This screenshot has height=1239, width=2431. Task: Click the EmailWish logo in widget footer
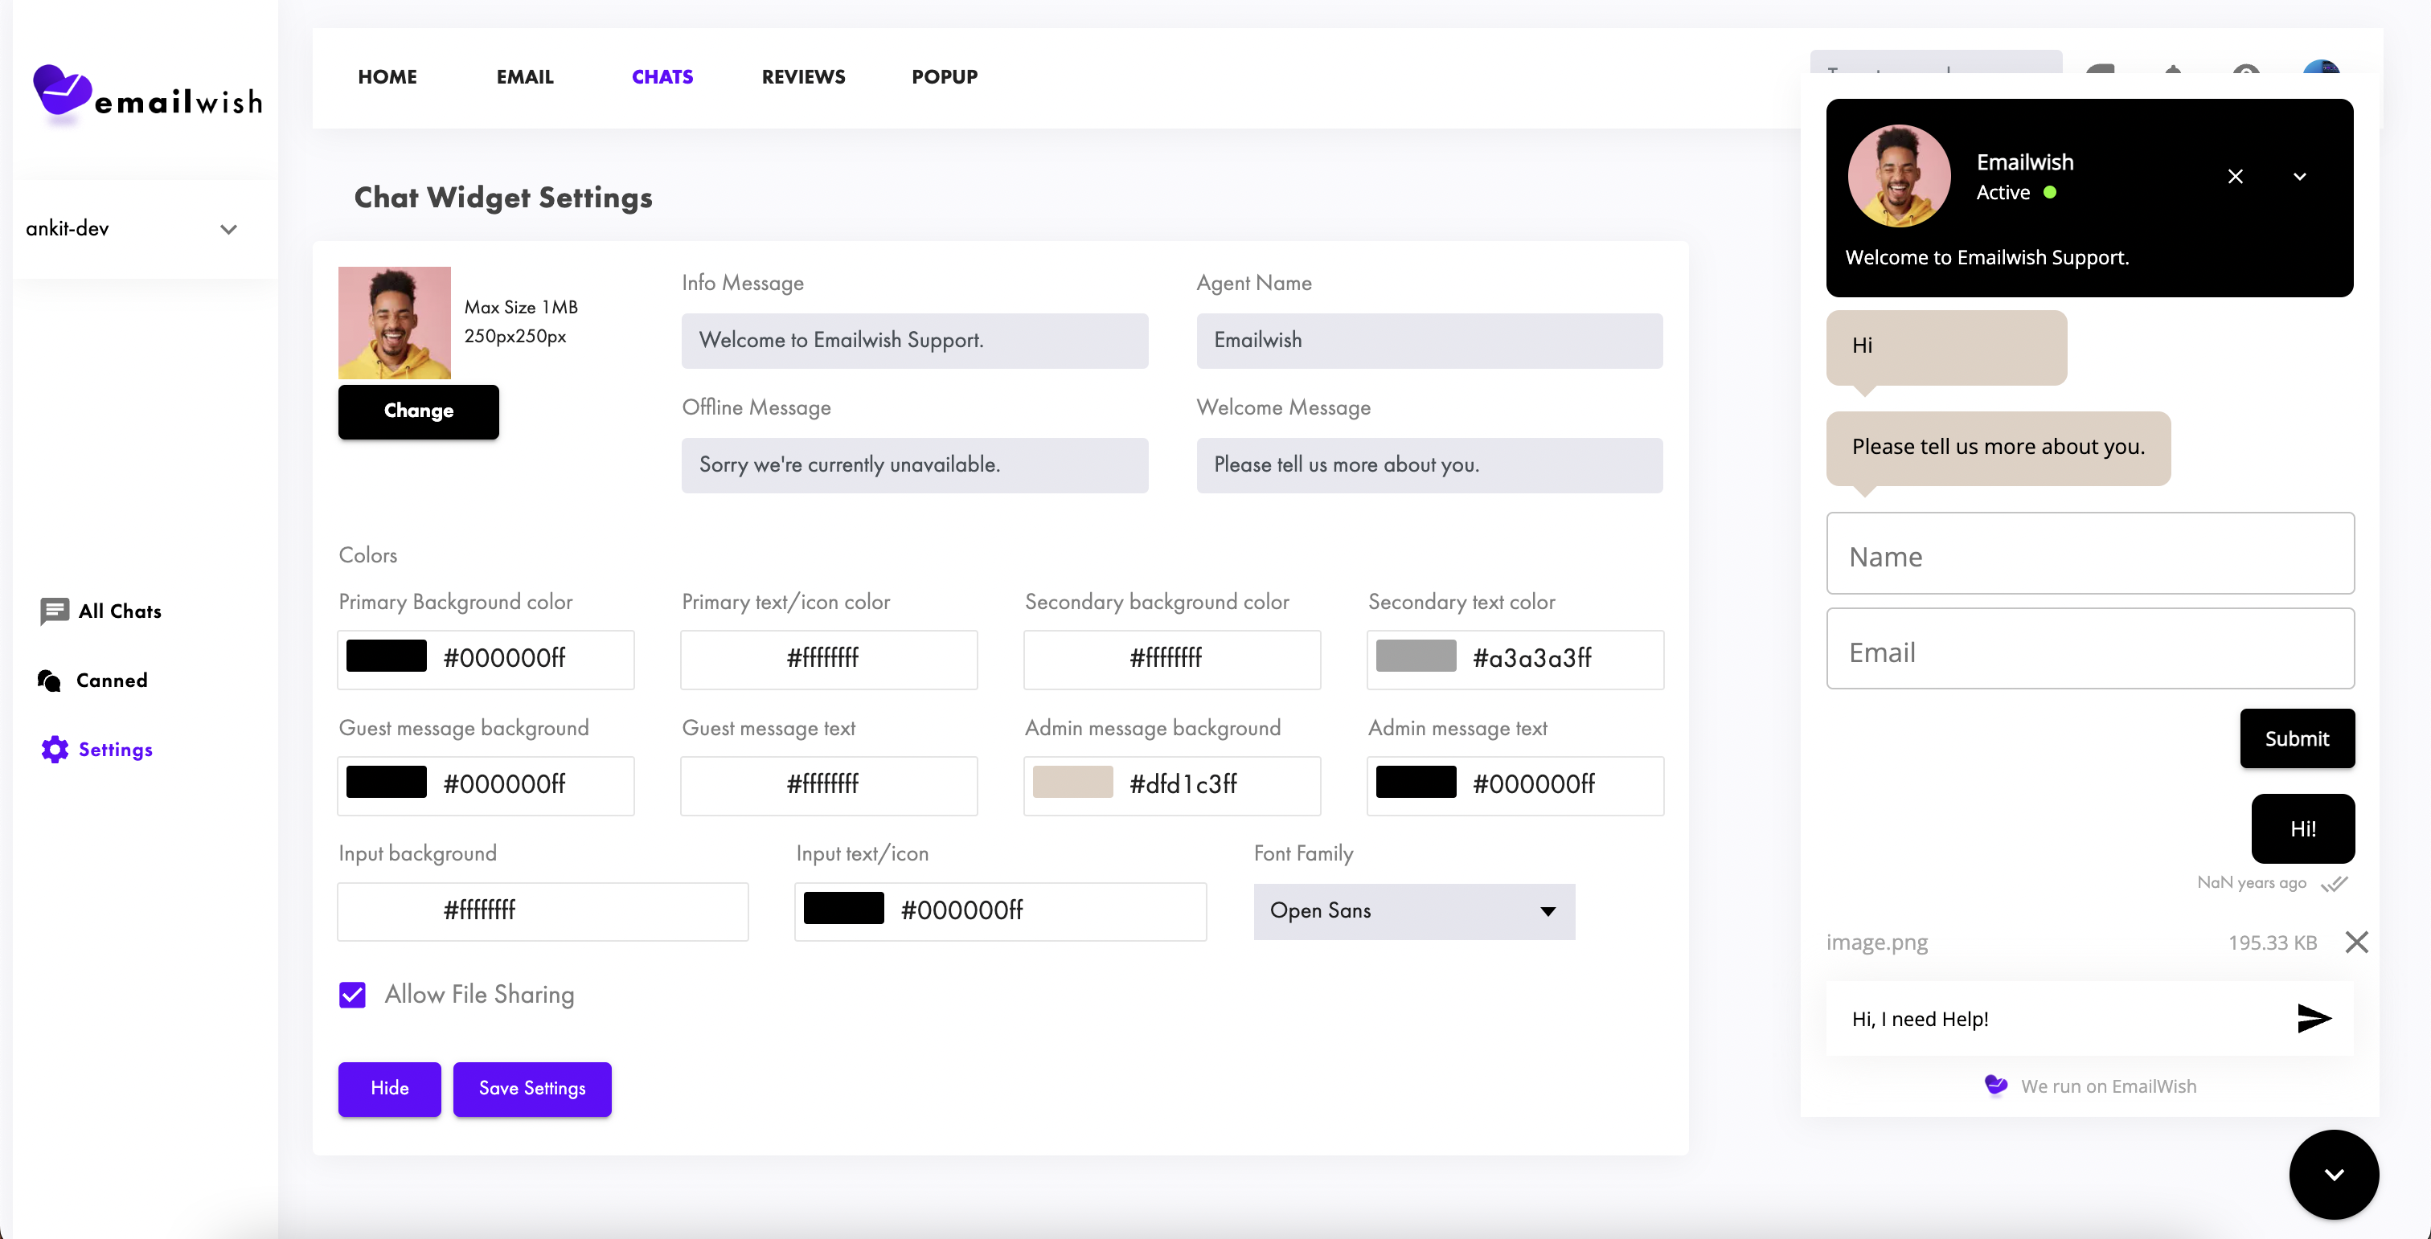click(x=1996, y=1086)
